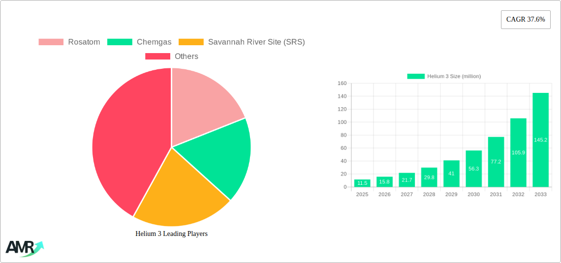The width and height of the screenshot is (561, 263).
Task: Toggle the Rosatom legend entry
Action: pyautogui.click(x=69, y=42)
